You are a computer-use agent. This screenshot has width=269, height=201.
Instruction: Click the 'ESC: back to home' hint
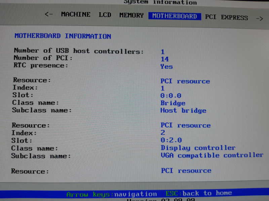[199, 193]
